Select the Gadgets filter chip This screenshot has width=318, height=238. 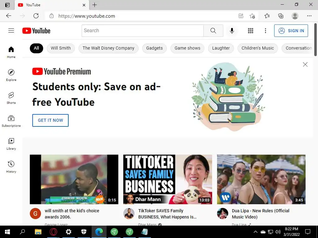coord(154,48)
